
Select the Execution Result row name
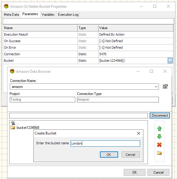tap(16, 34)
